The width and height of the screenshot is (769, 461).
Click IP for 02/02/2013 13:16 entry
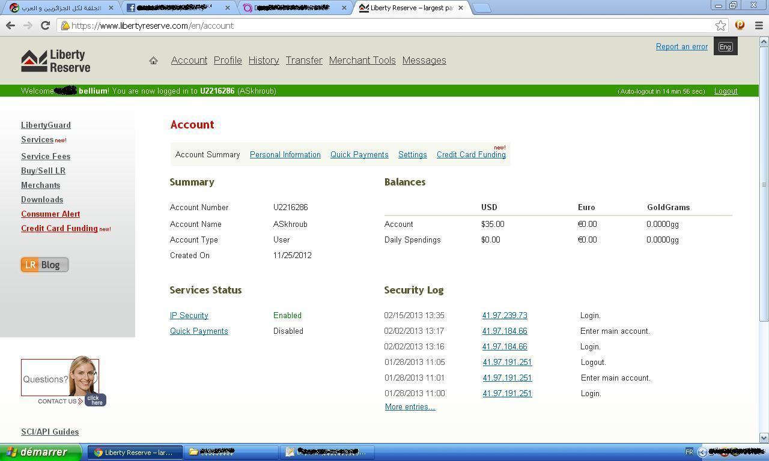click(x=505, y=346)
